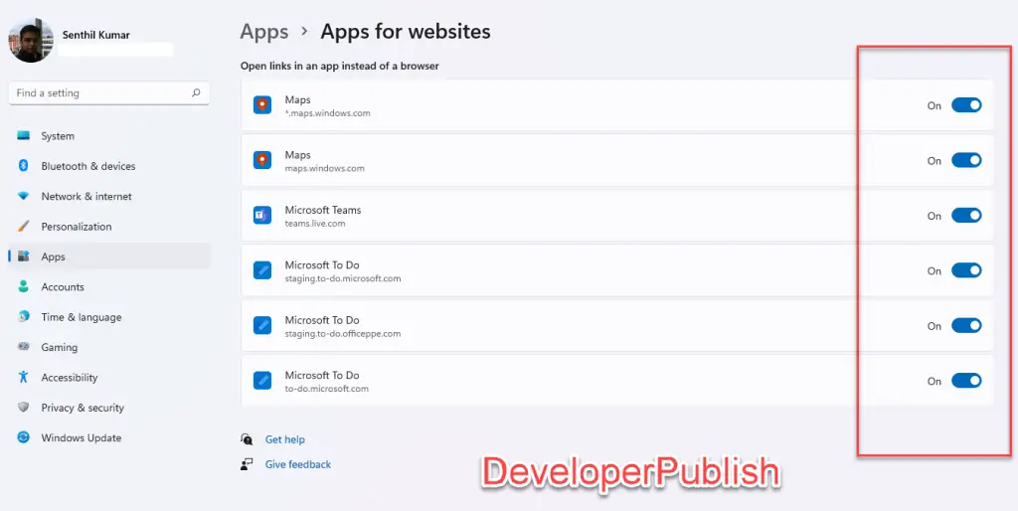Turn off toggle for *.maps.windows.com
1018x511 pixels.
pos(966,105)
